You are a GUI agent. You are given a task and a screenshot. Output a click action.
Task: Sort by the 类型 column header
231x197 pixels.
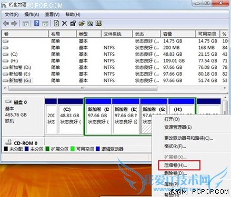point(89,34)
